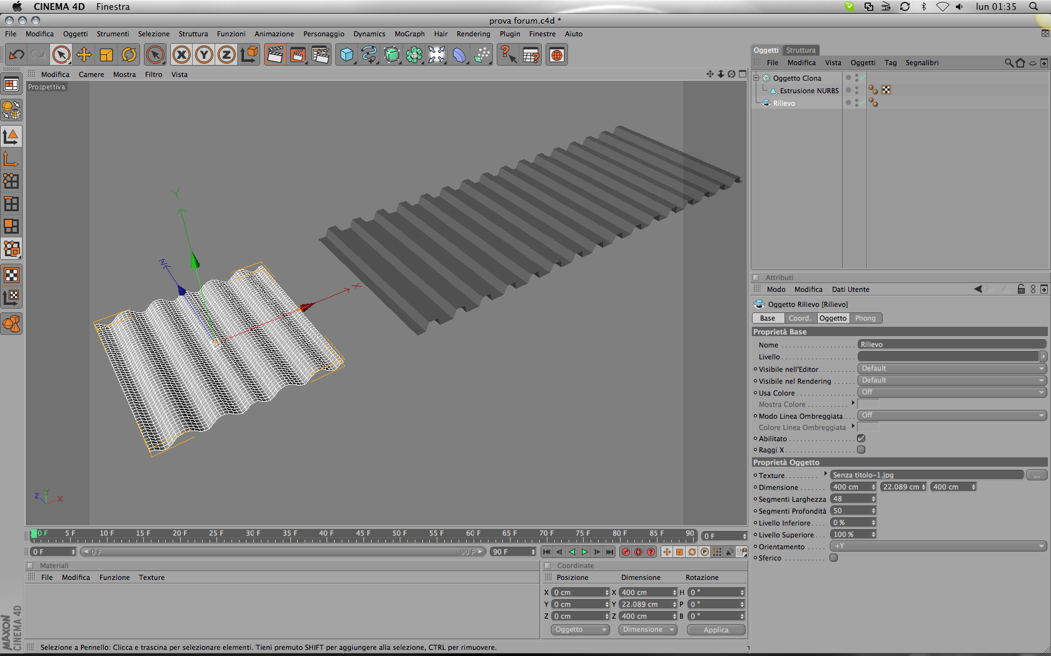The height and width of the screenshot is (656, 1051).
Task: Click the Play Forward button
Action: click(584, 552)
